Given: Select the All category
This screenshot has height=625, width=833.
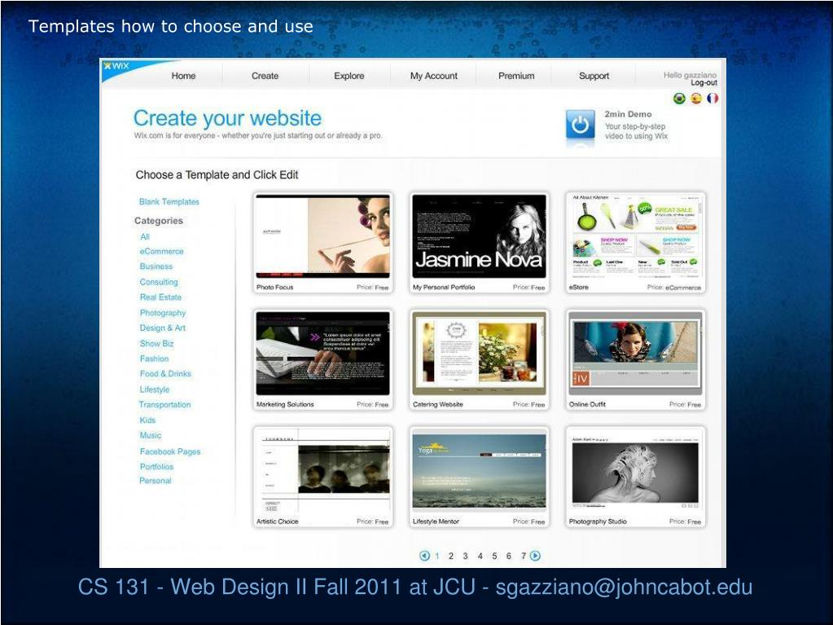Looking at the screenshot, I should pos(145,236).
